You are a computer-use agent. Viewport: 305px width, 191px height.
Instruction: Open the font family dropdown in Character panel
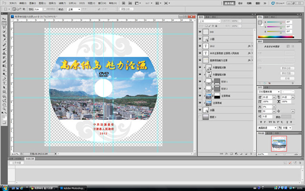(x=268, y=91)
